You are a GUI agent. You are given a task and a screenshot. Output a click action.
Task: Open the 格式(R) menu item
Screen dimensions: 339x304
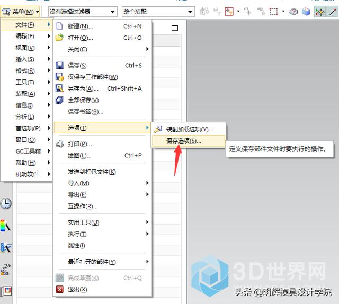[x=27, y=70]
